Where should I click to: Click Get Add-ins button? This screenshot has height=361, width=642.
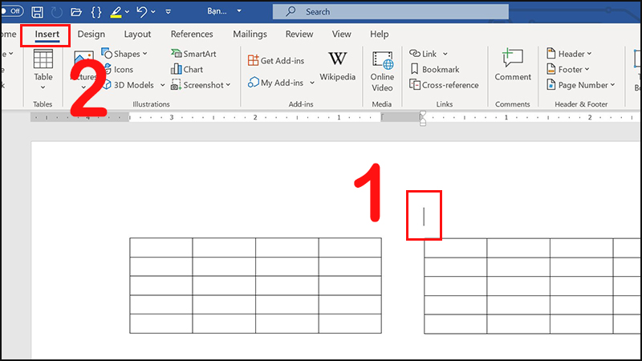275,61
